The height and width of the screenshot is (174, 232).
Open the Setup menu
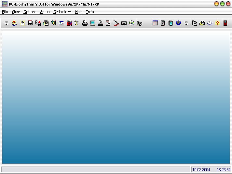(45, 12)
